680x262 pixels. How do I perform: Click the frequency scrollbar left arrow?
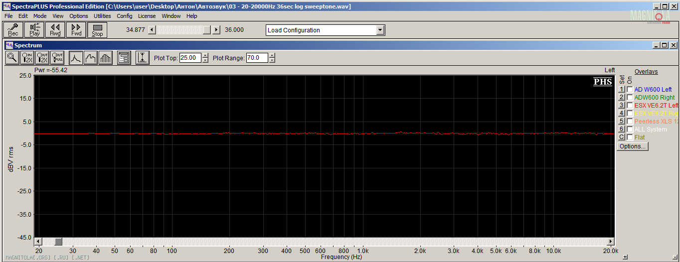[x=38, y=242]
